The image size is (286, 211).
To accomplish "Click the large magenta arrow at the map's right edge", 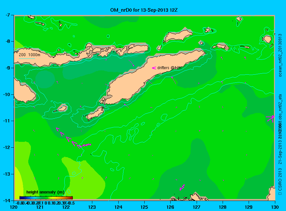I will tap(270, 118).
